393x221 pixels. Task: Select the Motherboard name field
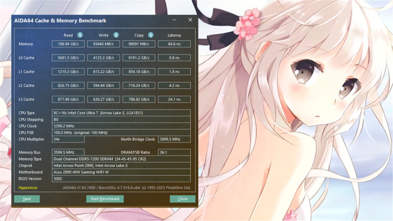click(121, 172)
